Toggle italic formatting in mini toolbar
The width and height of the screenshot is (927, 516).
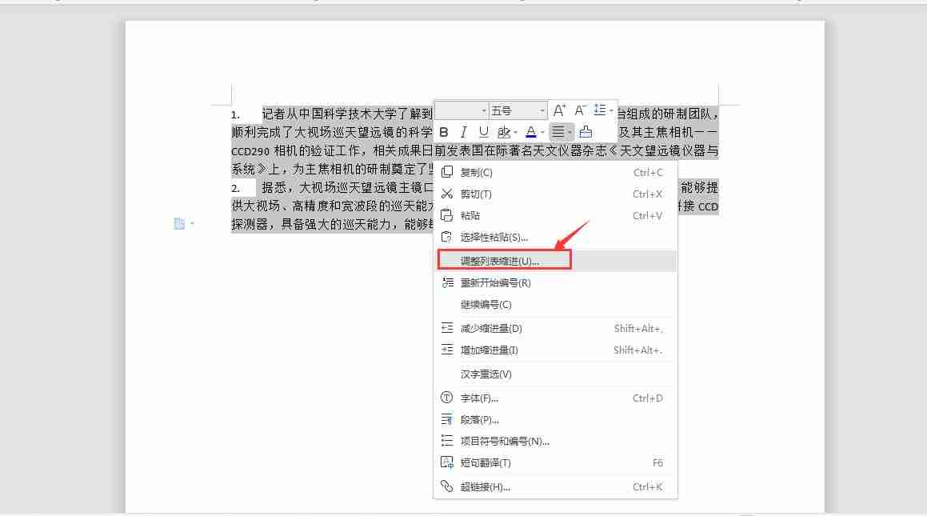[x=463, y=132]
